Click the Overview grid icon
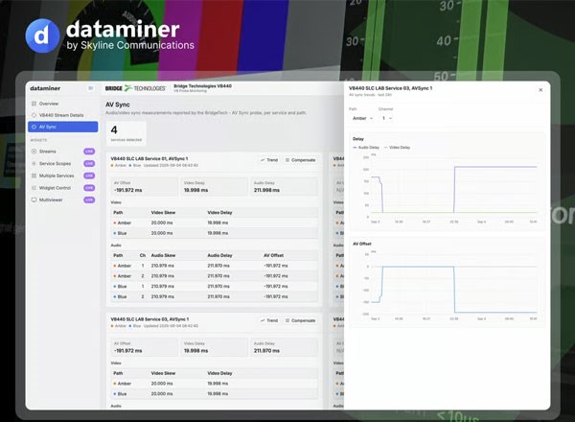This screenshot has width=575, height=422. coord(34,104)
